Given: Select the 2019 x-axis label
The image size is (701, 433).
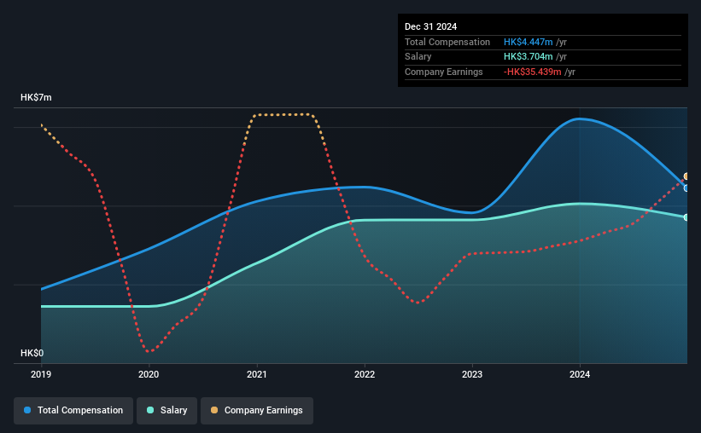Looking at the screenshot, I should pyautogui.click(x=41, y=374).
